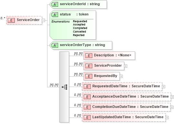Click the CompletionDueDateTime E icon
174x124 pixels.
click(87, 107)
